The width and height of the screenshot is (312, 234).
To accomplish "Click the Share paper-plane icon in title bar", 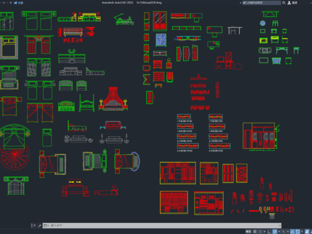I will pyautogui.click(x=16, y=3).
